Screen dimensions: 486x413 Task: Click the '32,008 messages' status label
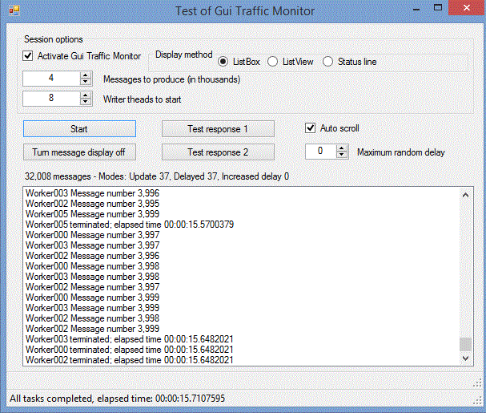click(x=157, y=176)
